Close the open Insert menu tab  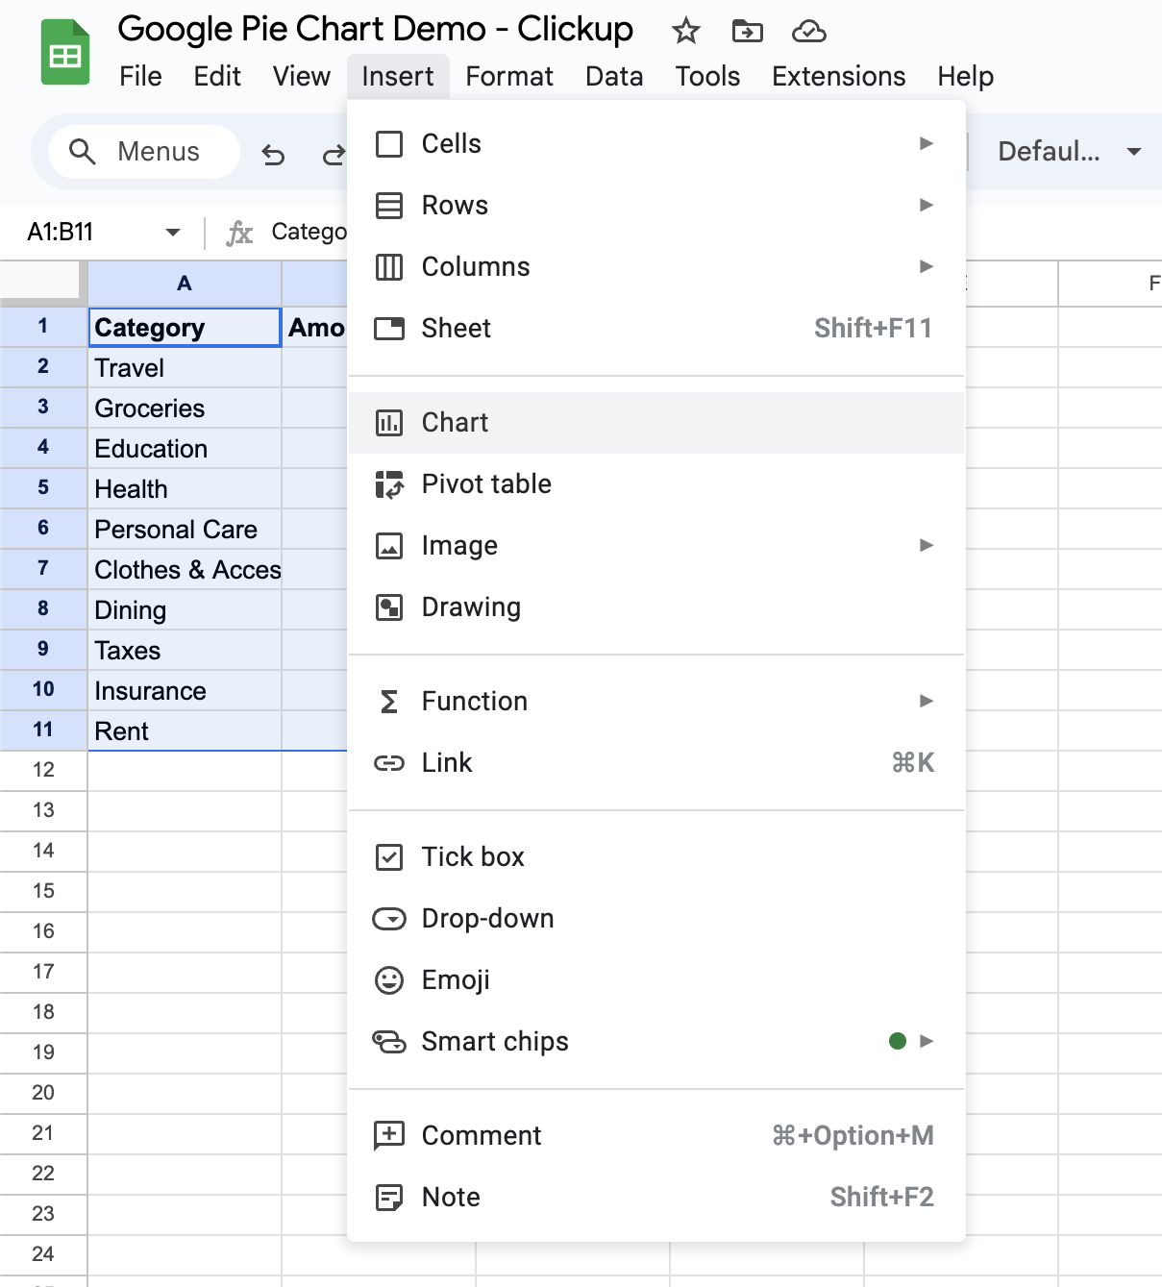pyautogui.click(x=398, y=77)
